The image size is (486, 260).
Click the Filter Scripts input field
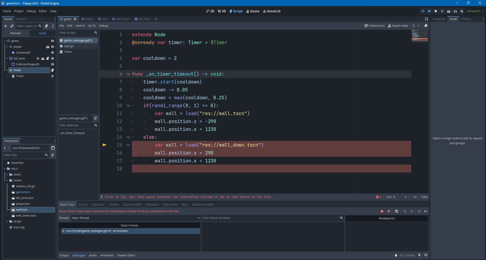pos(76,33)
